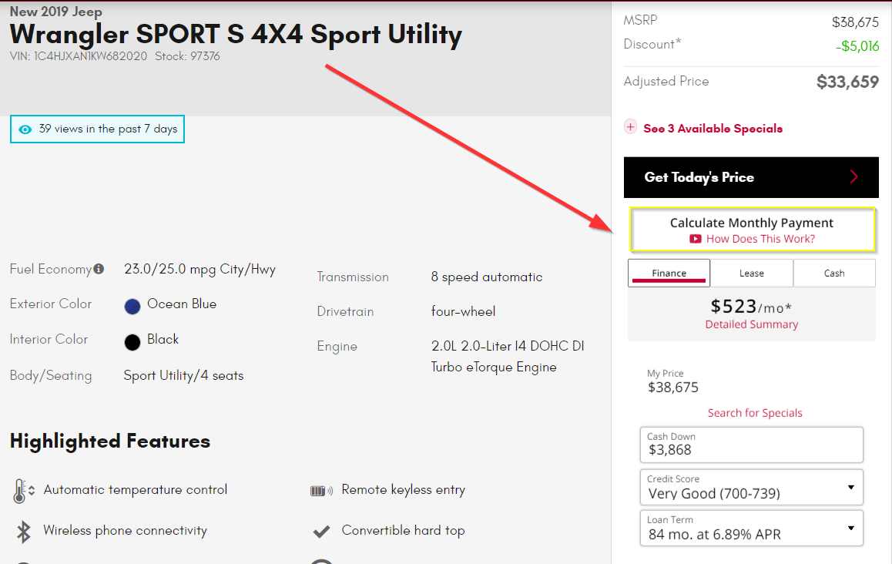Open the Detailed Summary link
Screen dimensions: 892x564
coord(752,324)
